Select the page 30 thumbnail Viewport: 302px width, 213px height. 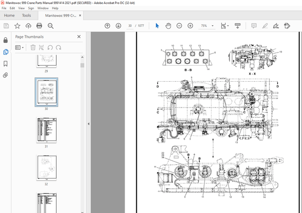click(x=46, y=92)
